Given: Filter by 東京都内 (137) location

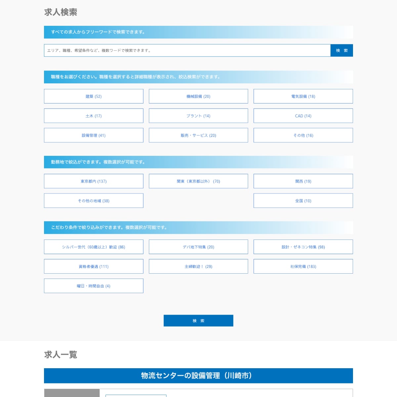Looking at the screenshot, I should pyautogui.click(x=94, y=181).
